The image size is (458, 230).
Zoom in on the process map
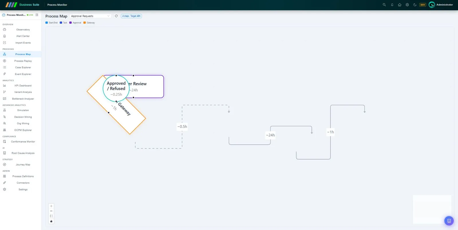pyautogui.click(x=51, y=206)
